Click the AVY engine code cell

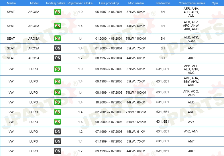coord(191,122)
